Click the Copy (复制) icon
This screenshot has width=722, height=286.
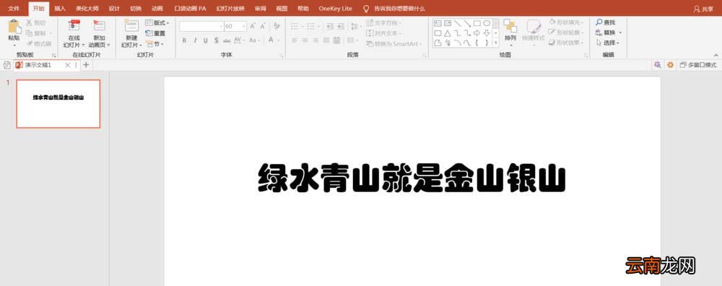click(x=29, y=33)
